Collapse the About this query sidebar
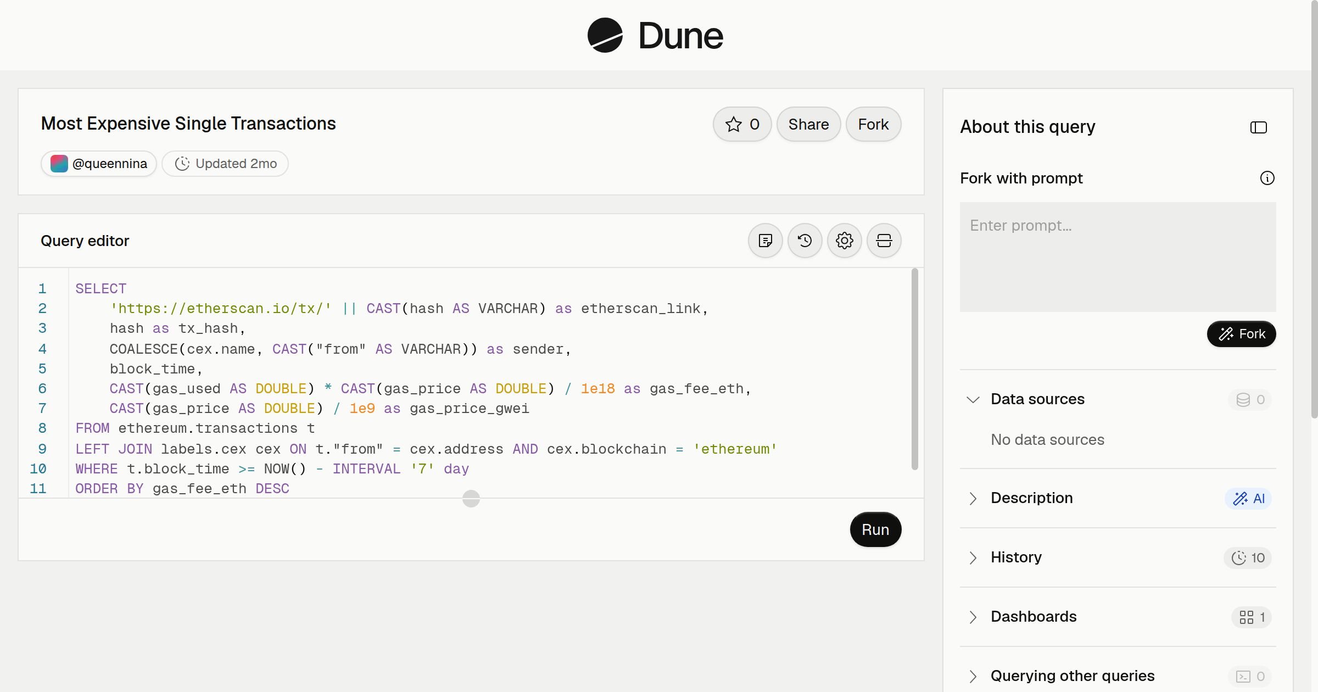Screen dimensions: 1318x692 tap(1259, 127)
